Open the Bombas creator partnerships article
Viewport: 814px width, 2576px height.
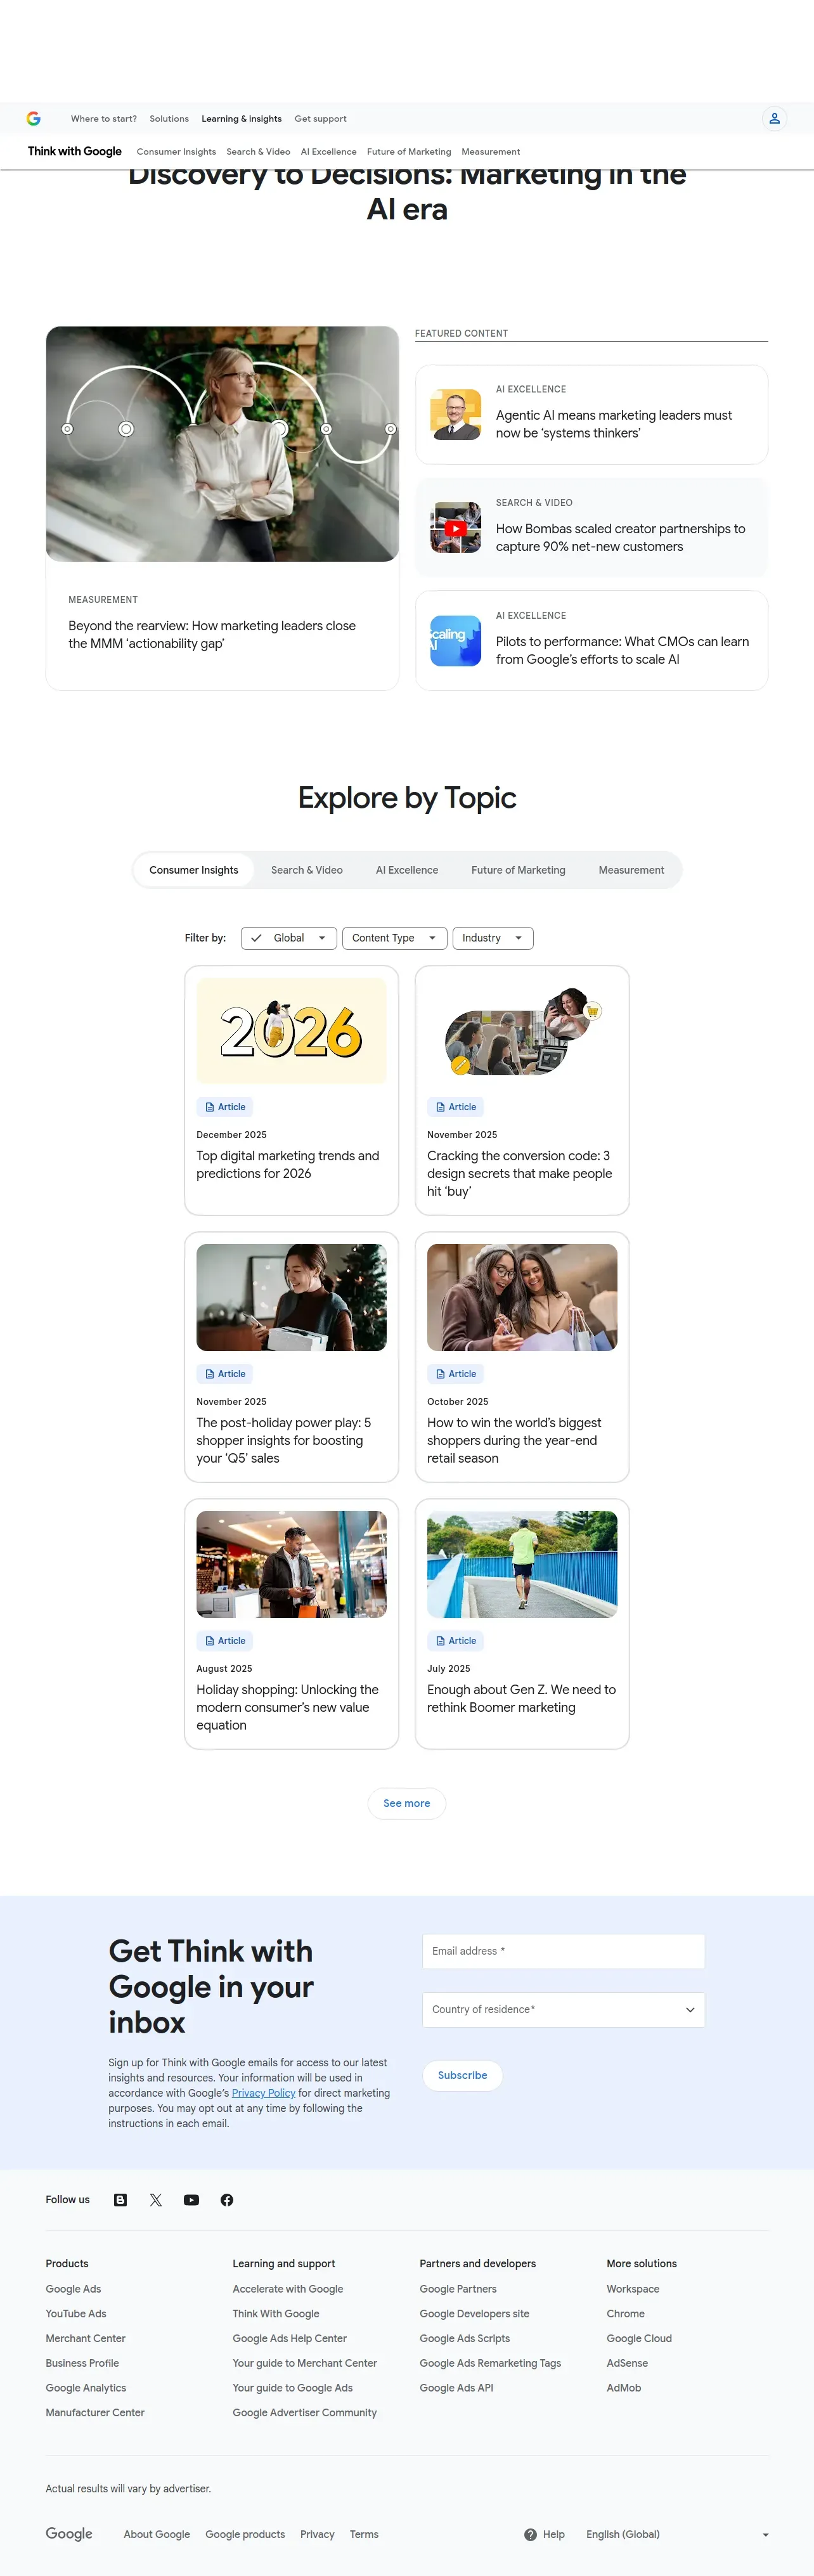[x=591, y=528]
